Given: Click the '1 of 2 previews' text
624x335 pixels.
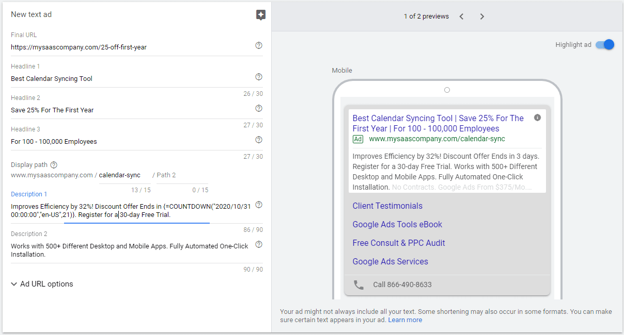Looking at the screenshot, I should coord(426,16).
